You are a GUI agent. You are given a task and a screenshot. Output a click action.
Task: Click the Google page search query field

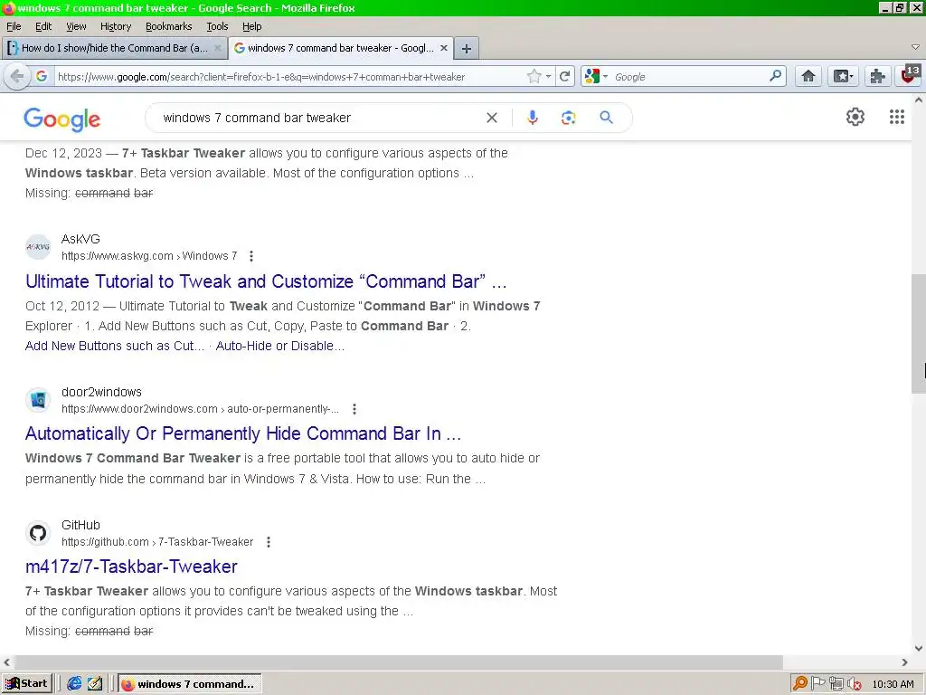click(319, 118)
